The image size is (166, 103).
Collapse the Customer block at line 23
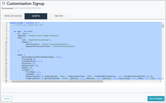[x=8, y=70]
